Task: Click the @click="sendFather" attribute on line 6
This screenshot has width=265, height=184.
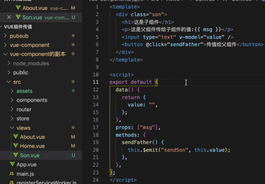Action: (174, 45)
